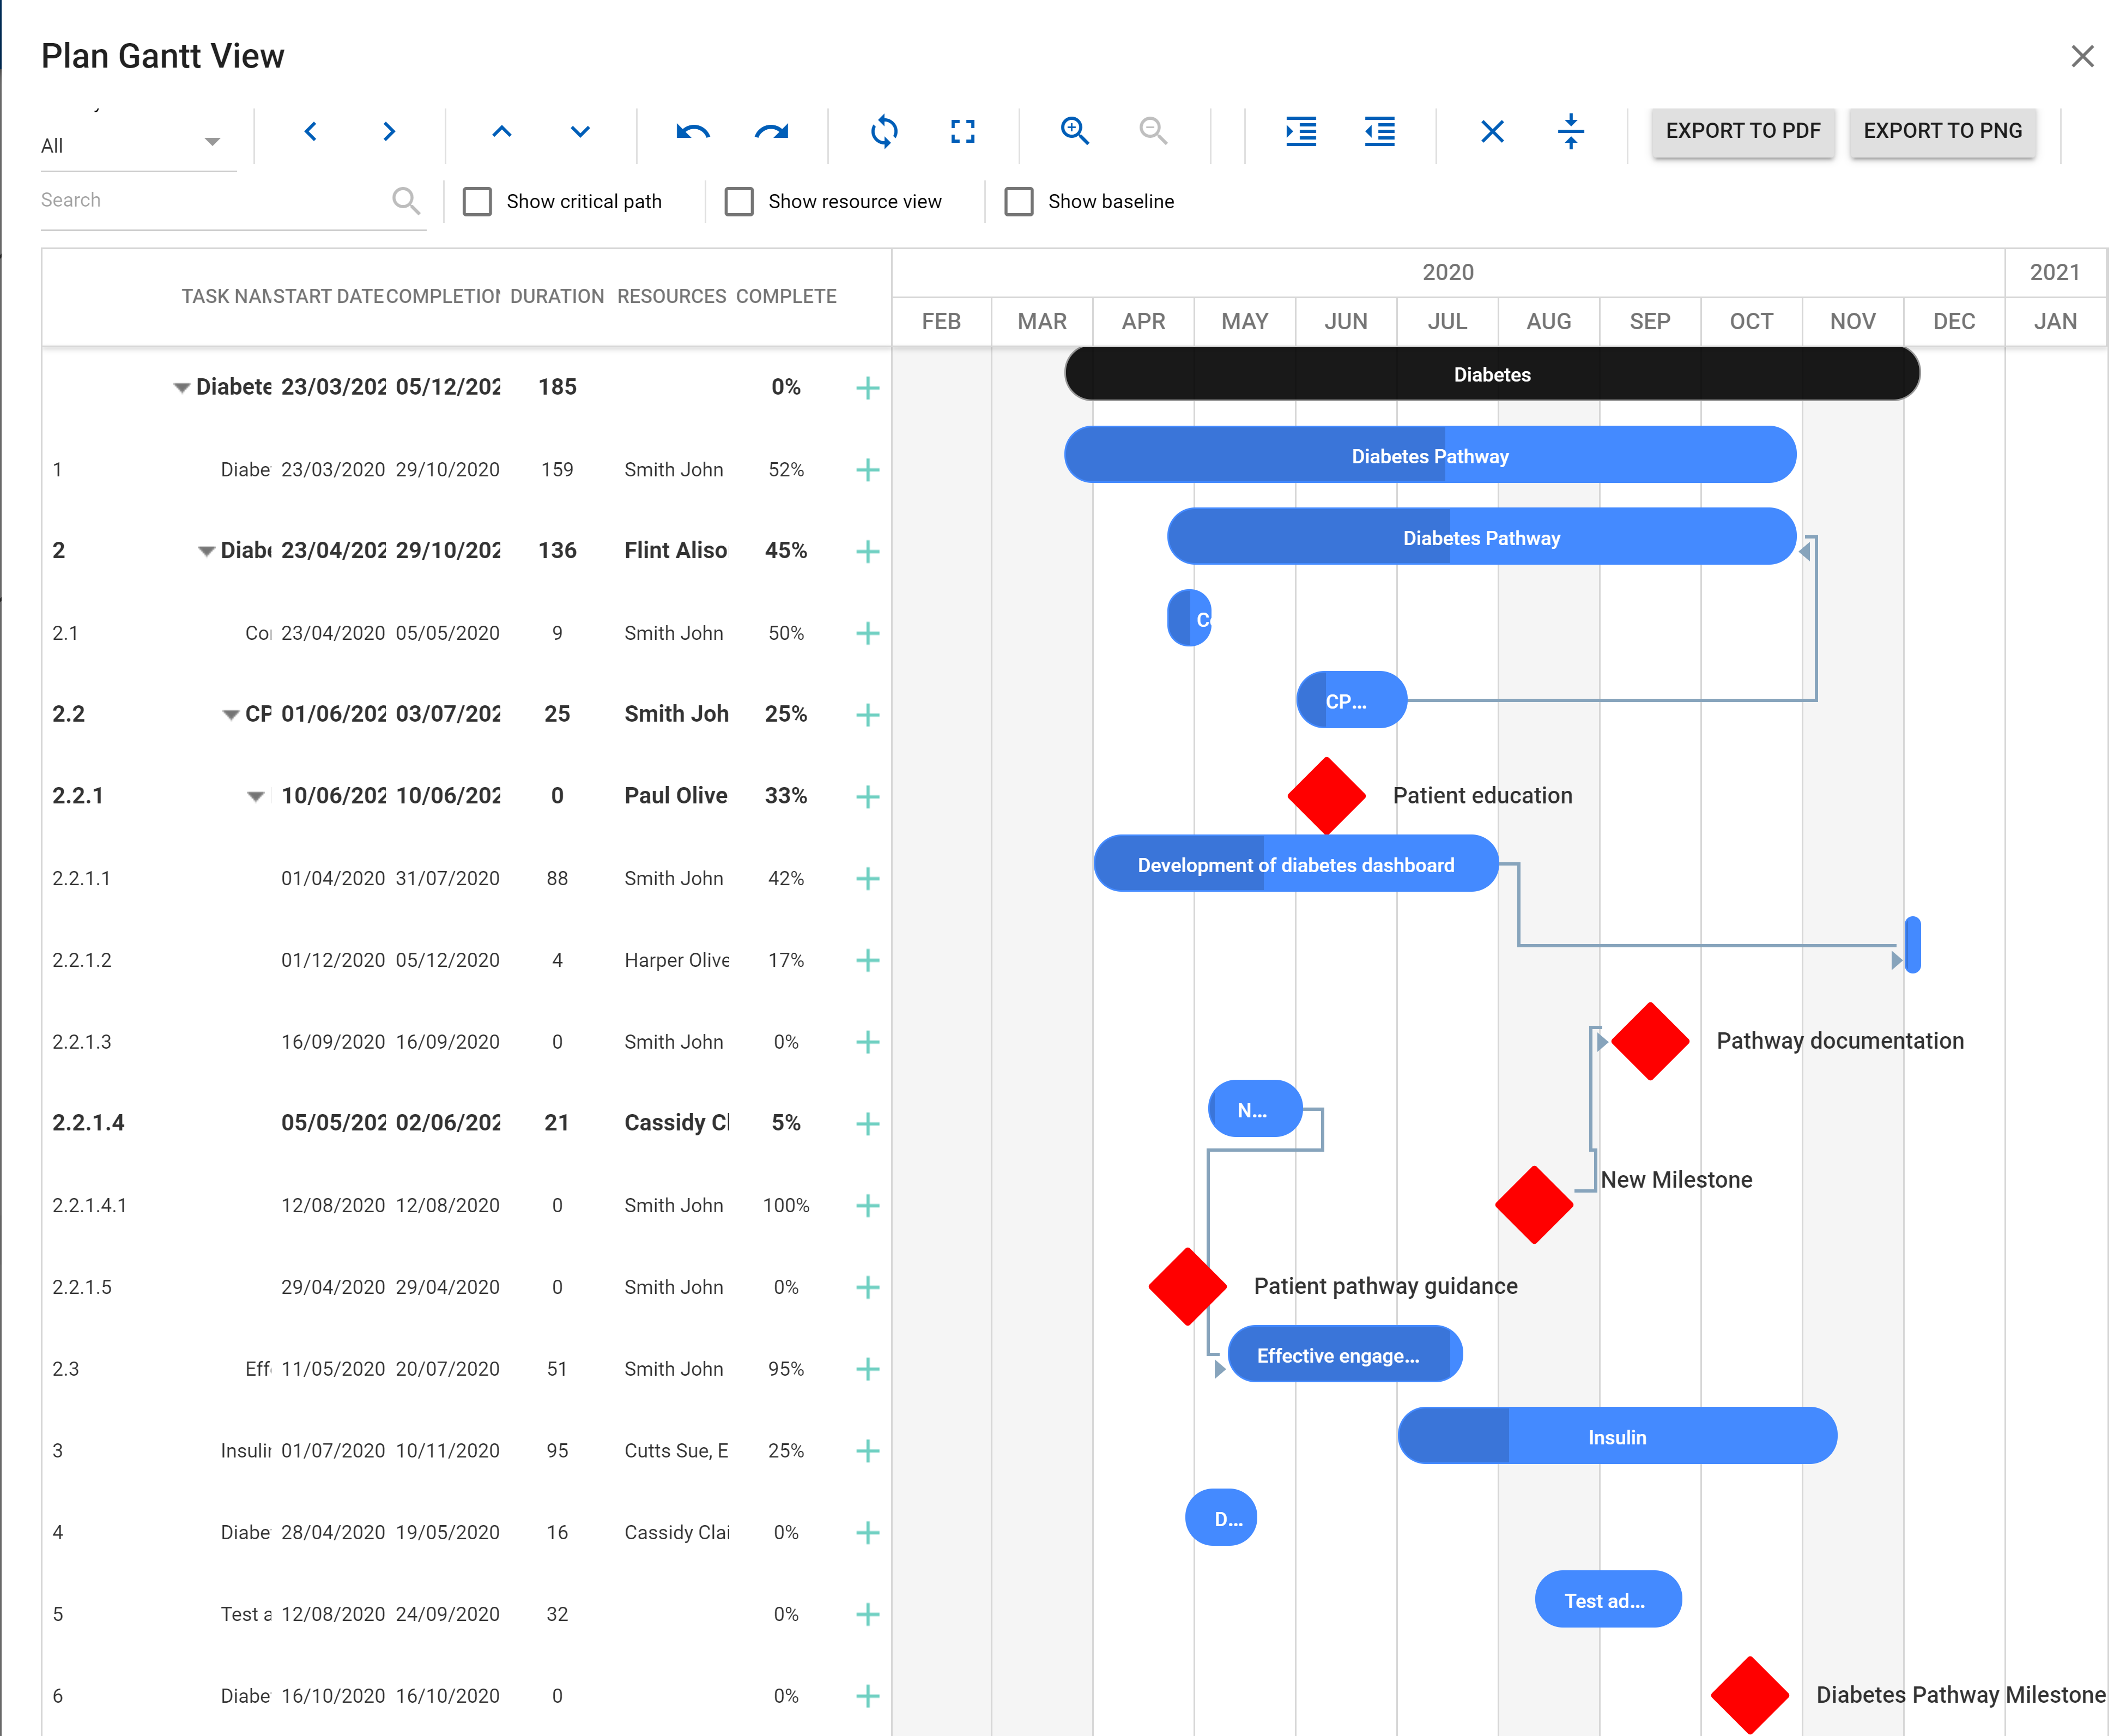Click the RESOURCES column header
The image size is (2126, 1736).
671,297
